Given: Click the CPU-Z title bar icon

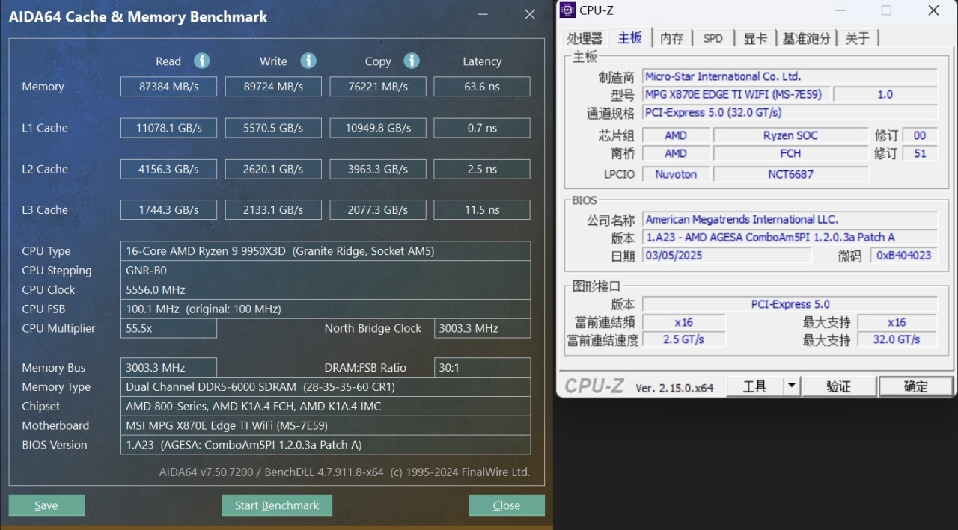Looking at the screenshot, I should (567, 10).
